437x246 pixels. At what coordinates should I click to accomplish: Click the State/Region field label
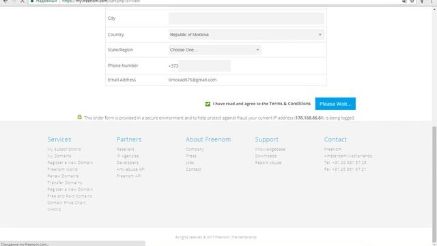120,50
